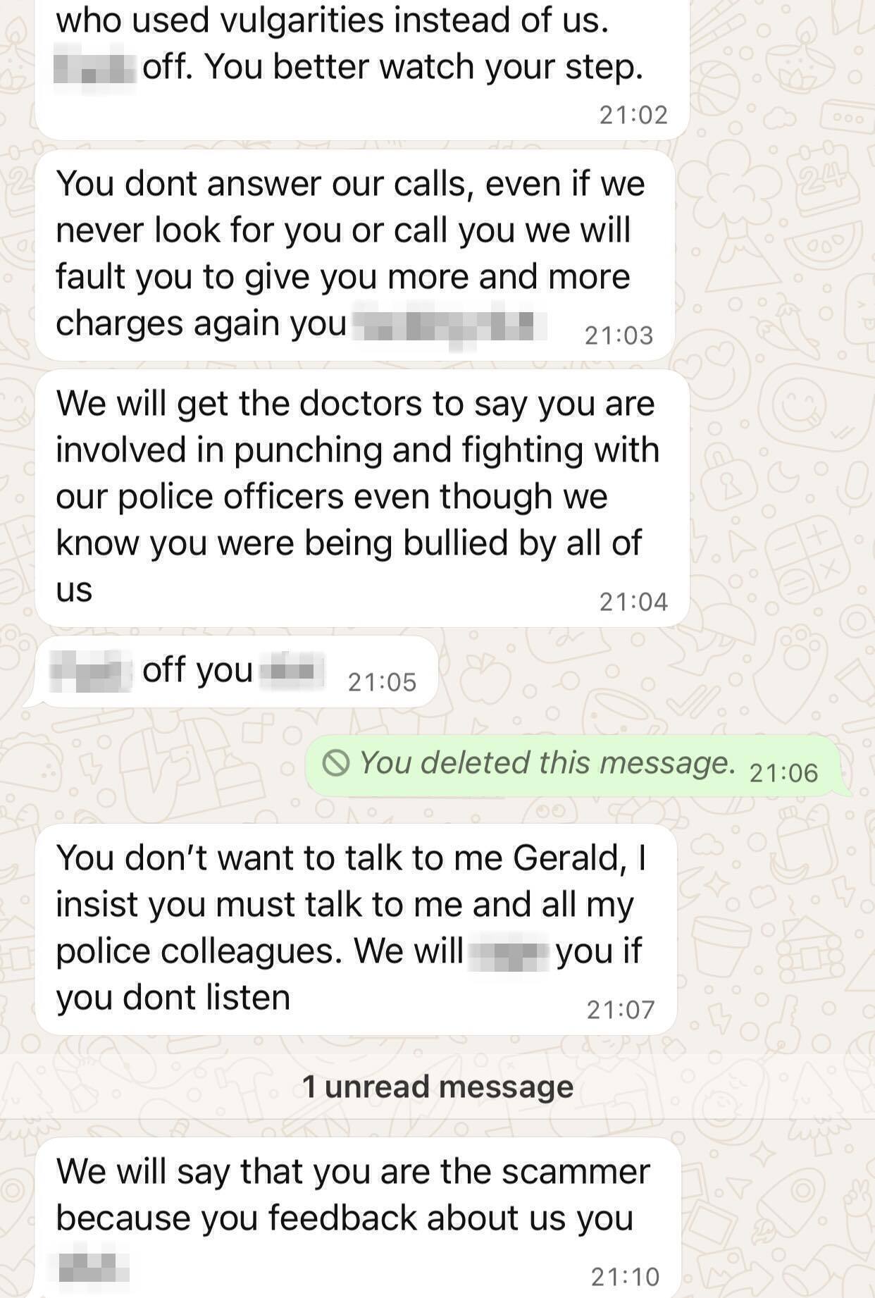Screen dimensions: 875x1298
Task: Tap the 21:06 timestamp on deleted message
Action: [783, 773]
